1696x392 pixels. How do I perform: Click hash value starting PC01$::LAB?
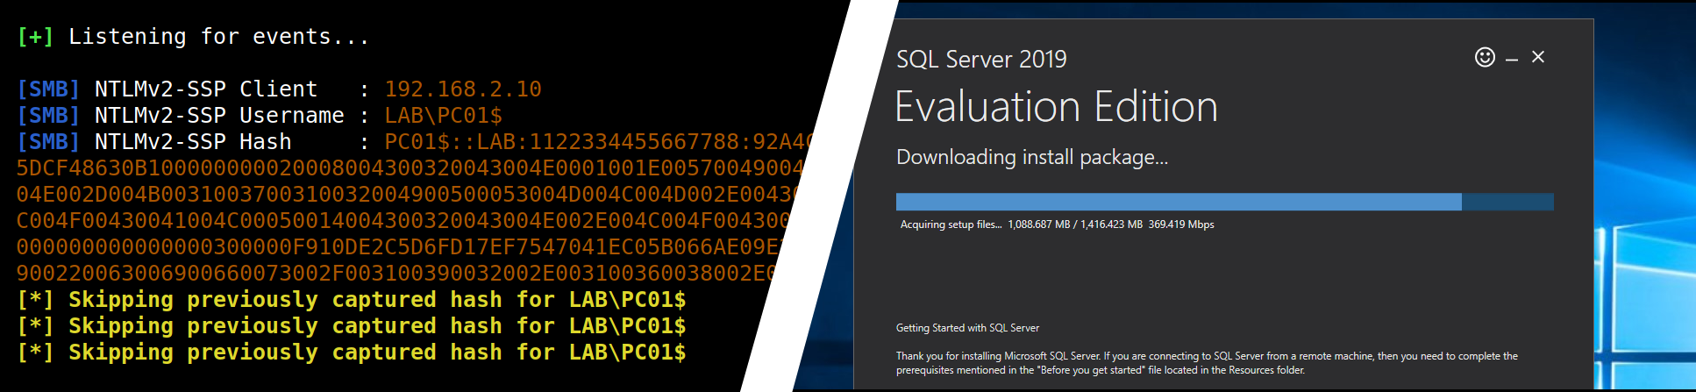[x=600, y=142]
